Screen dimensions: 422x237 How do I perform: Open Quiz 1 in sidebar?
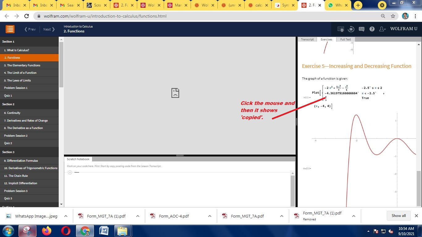(x=29, y=96)
